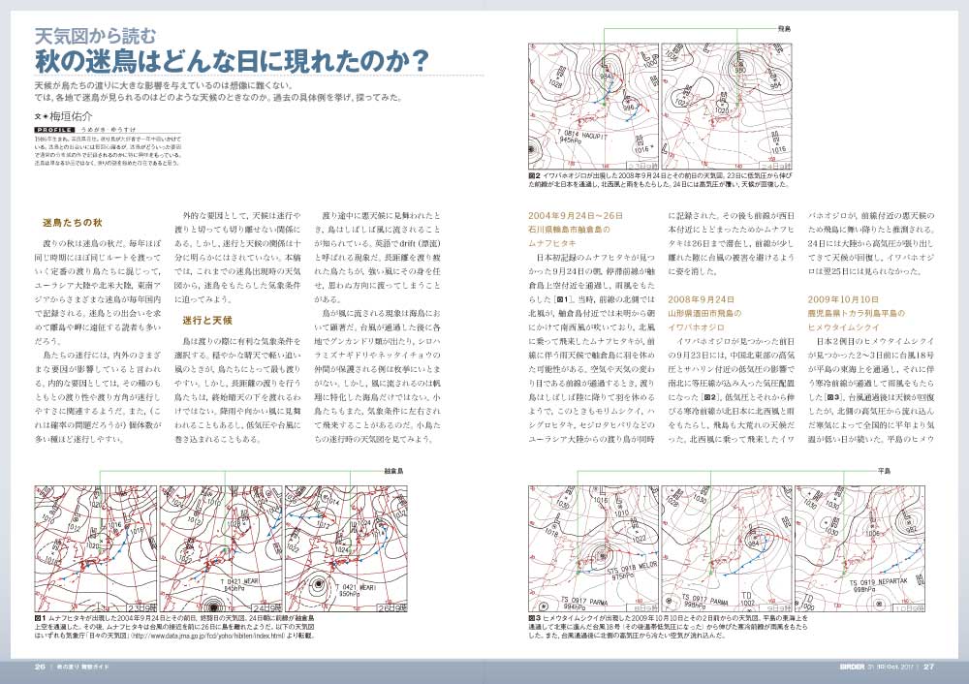
Task: Click the "舳倉島" callout label above Figure 1
Action: point(393,471)
